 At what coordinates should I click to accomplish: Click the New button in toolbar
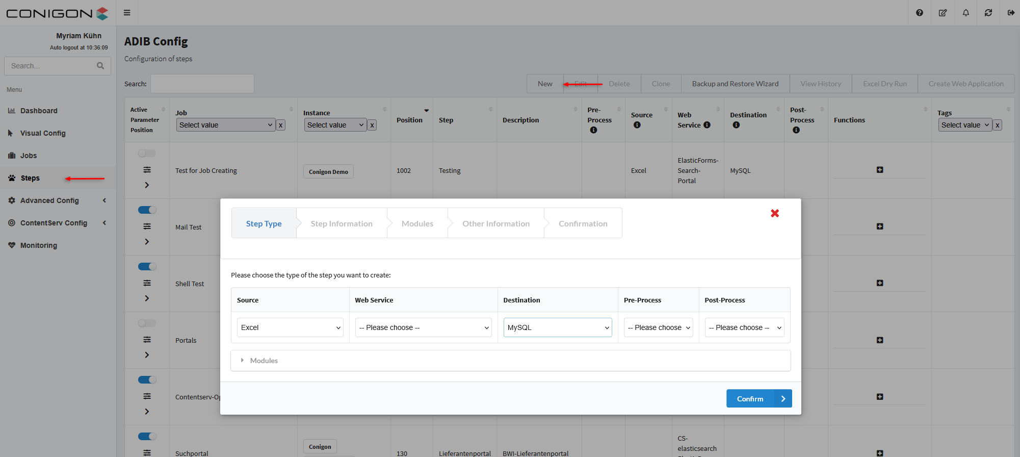(x=544, y=84)
